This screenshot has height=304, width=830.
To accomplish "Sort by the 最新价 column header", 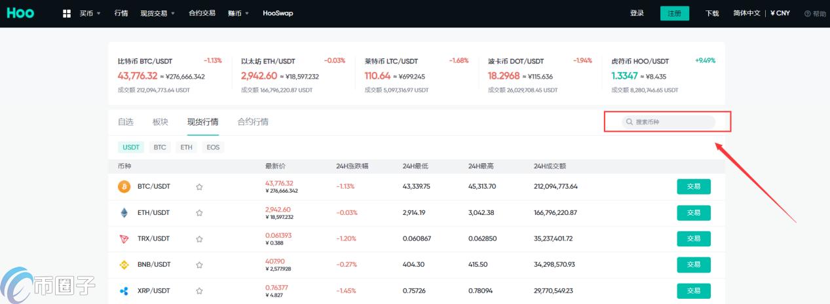I will coord(274,166).
